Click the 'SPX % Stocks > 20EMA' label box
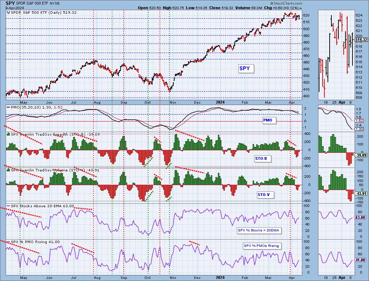Viewport: 369px width, 281px height. click(x=259, y=230)
